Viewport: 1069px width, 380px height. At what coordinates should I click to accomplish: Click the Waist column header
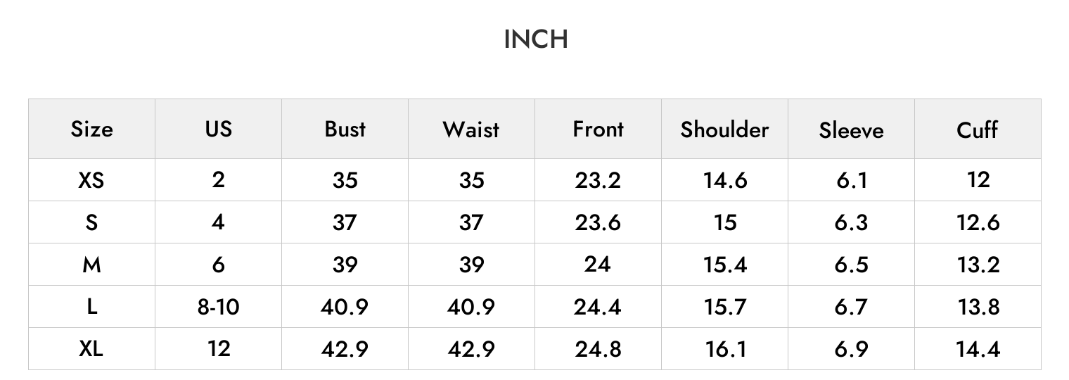tap(471, 129)
